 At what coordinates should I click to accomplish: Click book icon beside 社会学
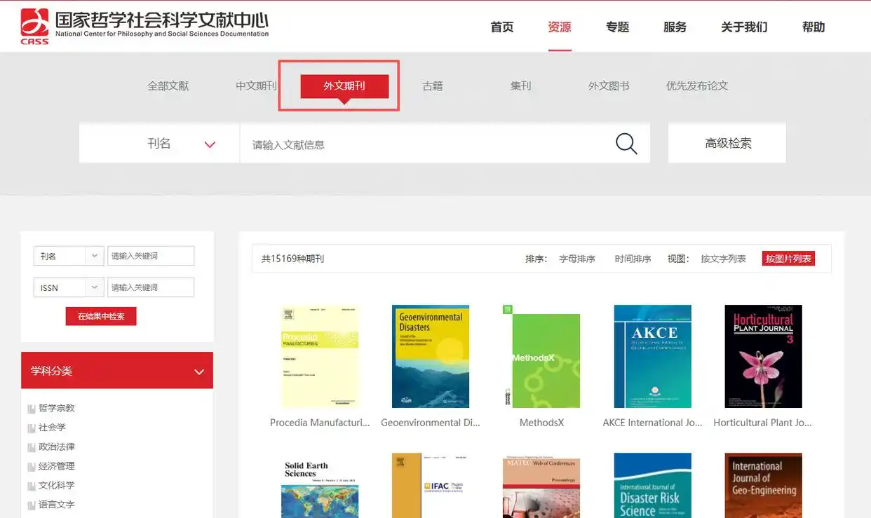coord(31,428)
